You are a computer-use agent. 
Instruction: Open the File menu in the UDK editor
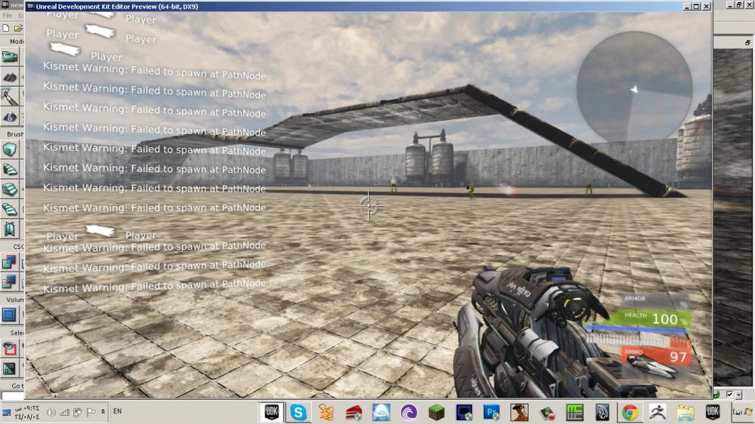click(x=8, y=15)
